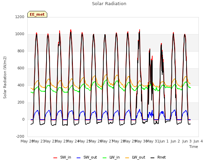Click the 800 y-axis tick label
This screenshot has height=164, width=219.
coord(21,51)
